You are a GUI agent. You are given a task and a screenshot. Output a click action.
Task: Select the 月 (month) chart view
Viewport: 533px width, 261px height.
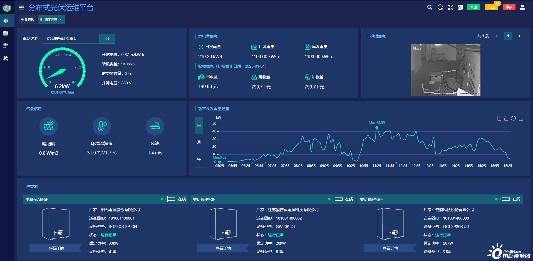[199, 142]
